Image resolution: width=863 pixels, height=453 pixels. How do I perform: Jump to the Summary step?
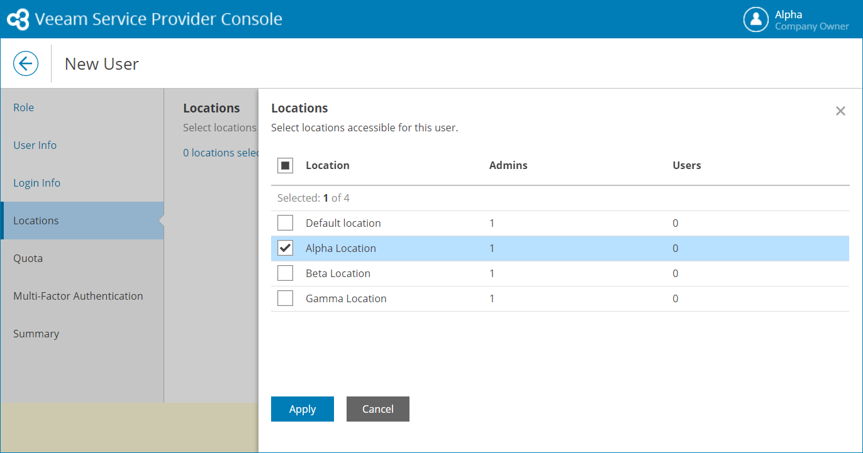(36, 334)
